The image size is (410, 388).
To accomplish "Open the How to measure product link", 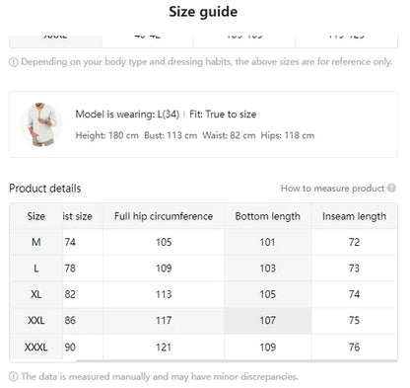I will 332,189.
